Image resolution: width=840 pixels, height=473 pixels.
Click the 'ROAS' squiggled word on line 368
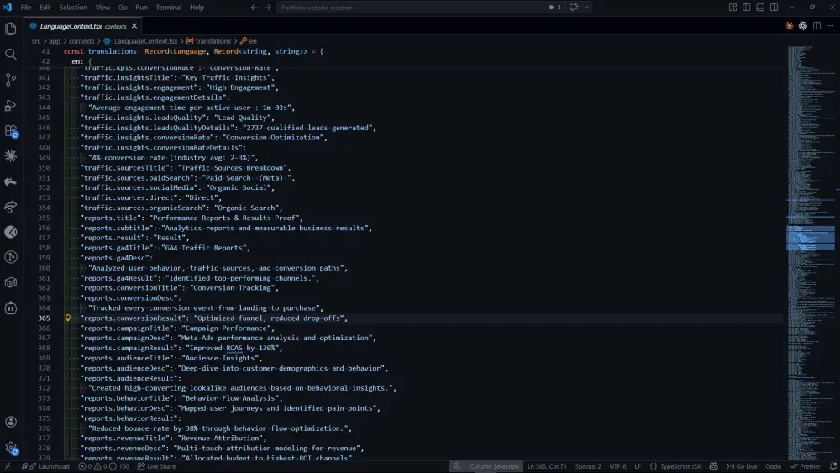(x=234, y=348)
